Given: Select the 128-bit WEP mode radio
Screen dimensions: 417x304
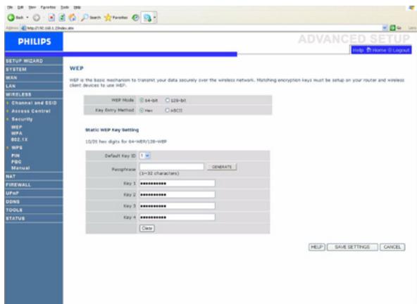Looking at the screenshot, I should (167, 100).
